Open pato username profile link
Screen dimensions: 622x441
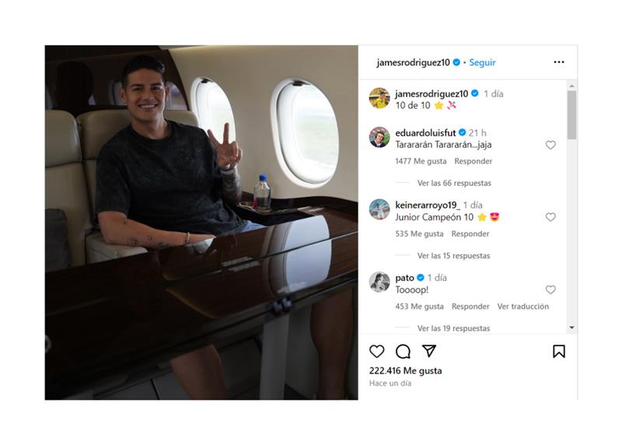click(x=404, y=278)
